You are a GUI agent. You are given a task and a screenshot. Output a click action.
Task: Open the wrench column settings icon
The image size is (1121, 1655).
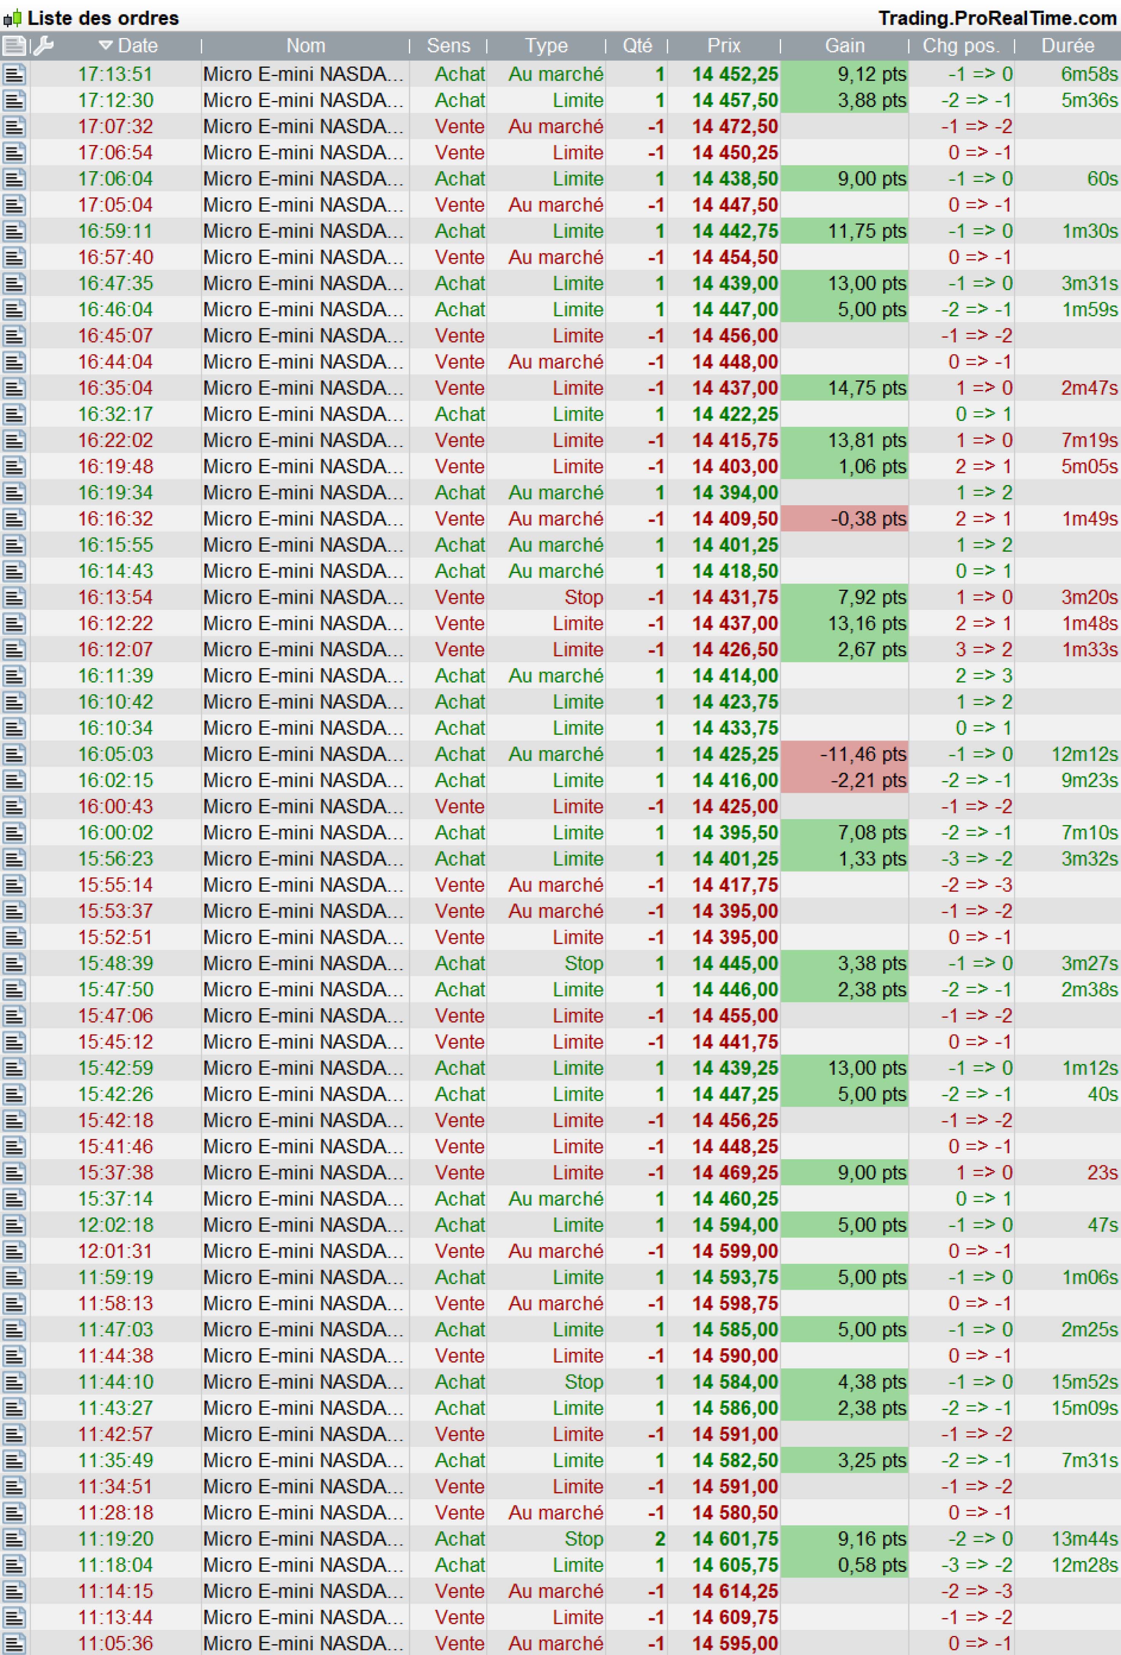point(43,46)
